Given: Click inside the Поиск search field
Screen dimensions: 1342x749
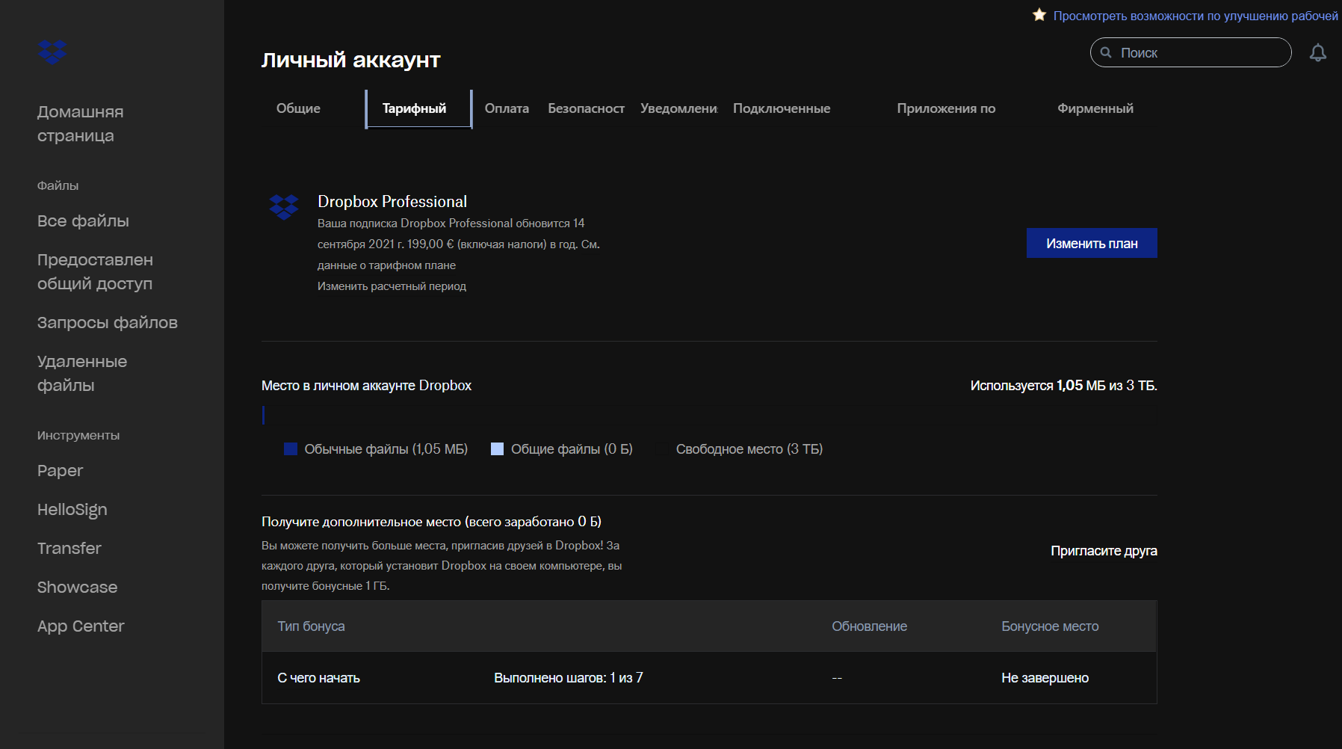Looking at the screenshot, I should (x=1191, y=52).
